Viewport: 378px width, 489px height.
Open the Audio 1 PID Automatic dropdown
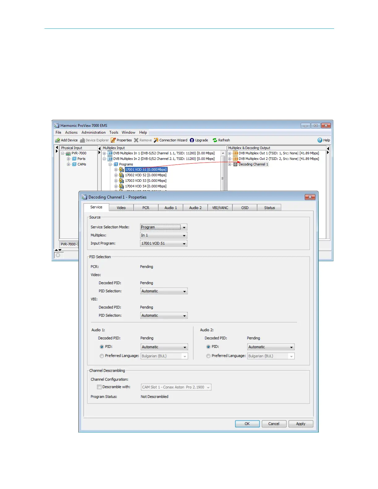click(x=164, y=347)
